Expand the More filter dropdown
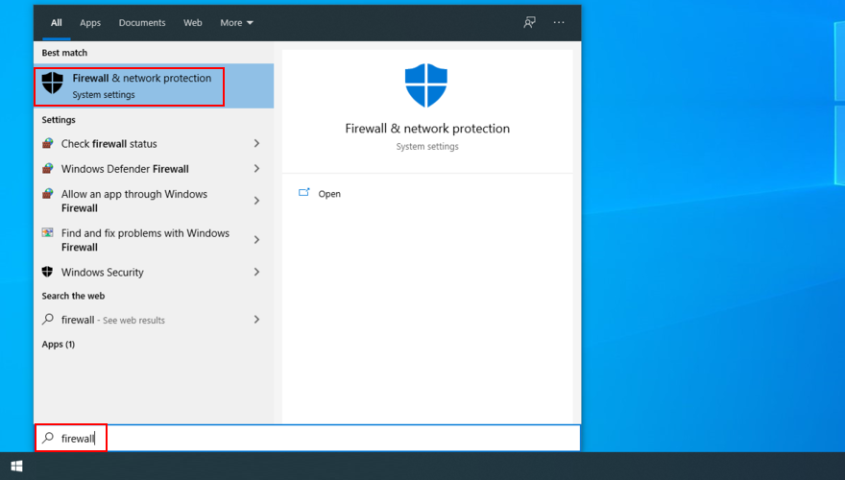Screen dimensions: 845x480 236,22
